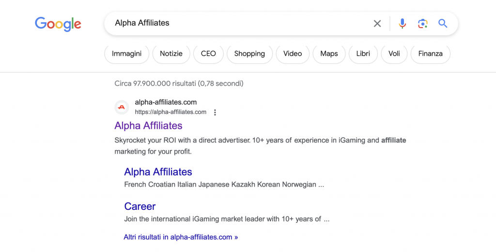
Task: Open the purple Alpha Affiliates main result
Action: coord(148,126)
